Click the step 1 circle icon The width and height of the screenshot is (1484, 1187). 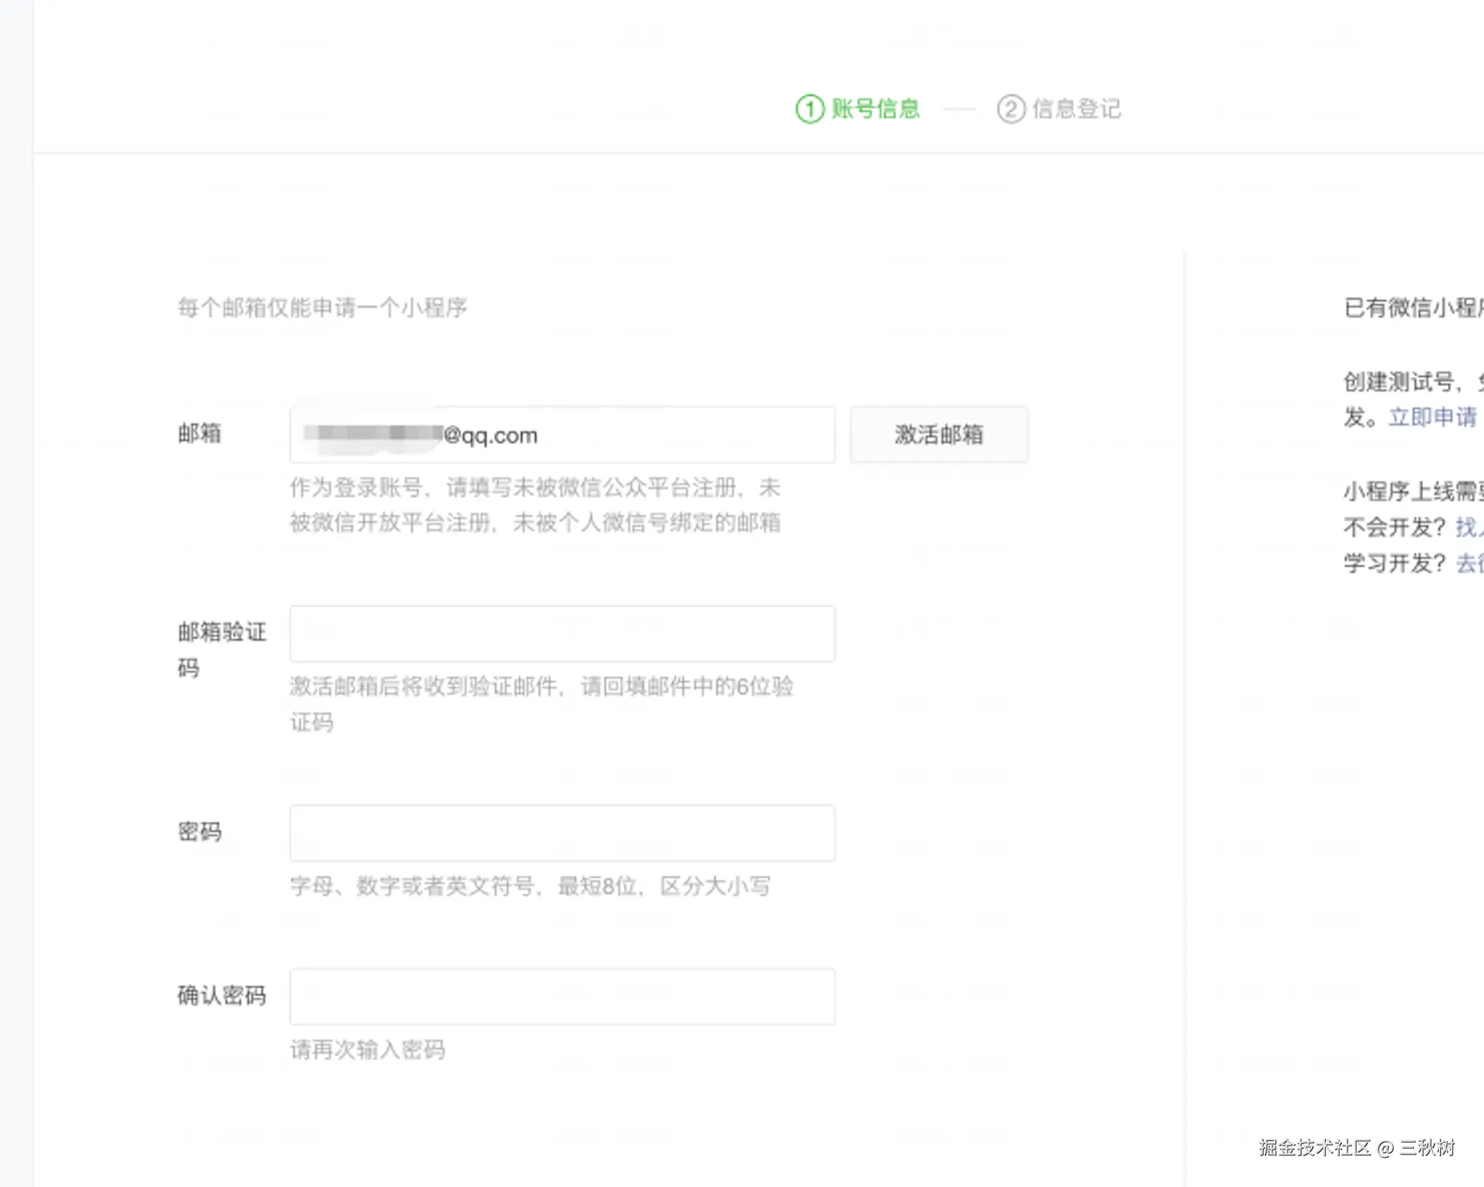coord(810,109)
